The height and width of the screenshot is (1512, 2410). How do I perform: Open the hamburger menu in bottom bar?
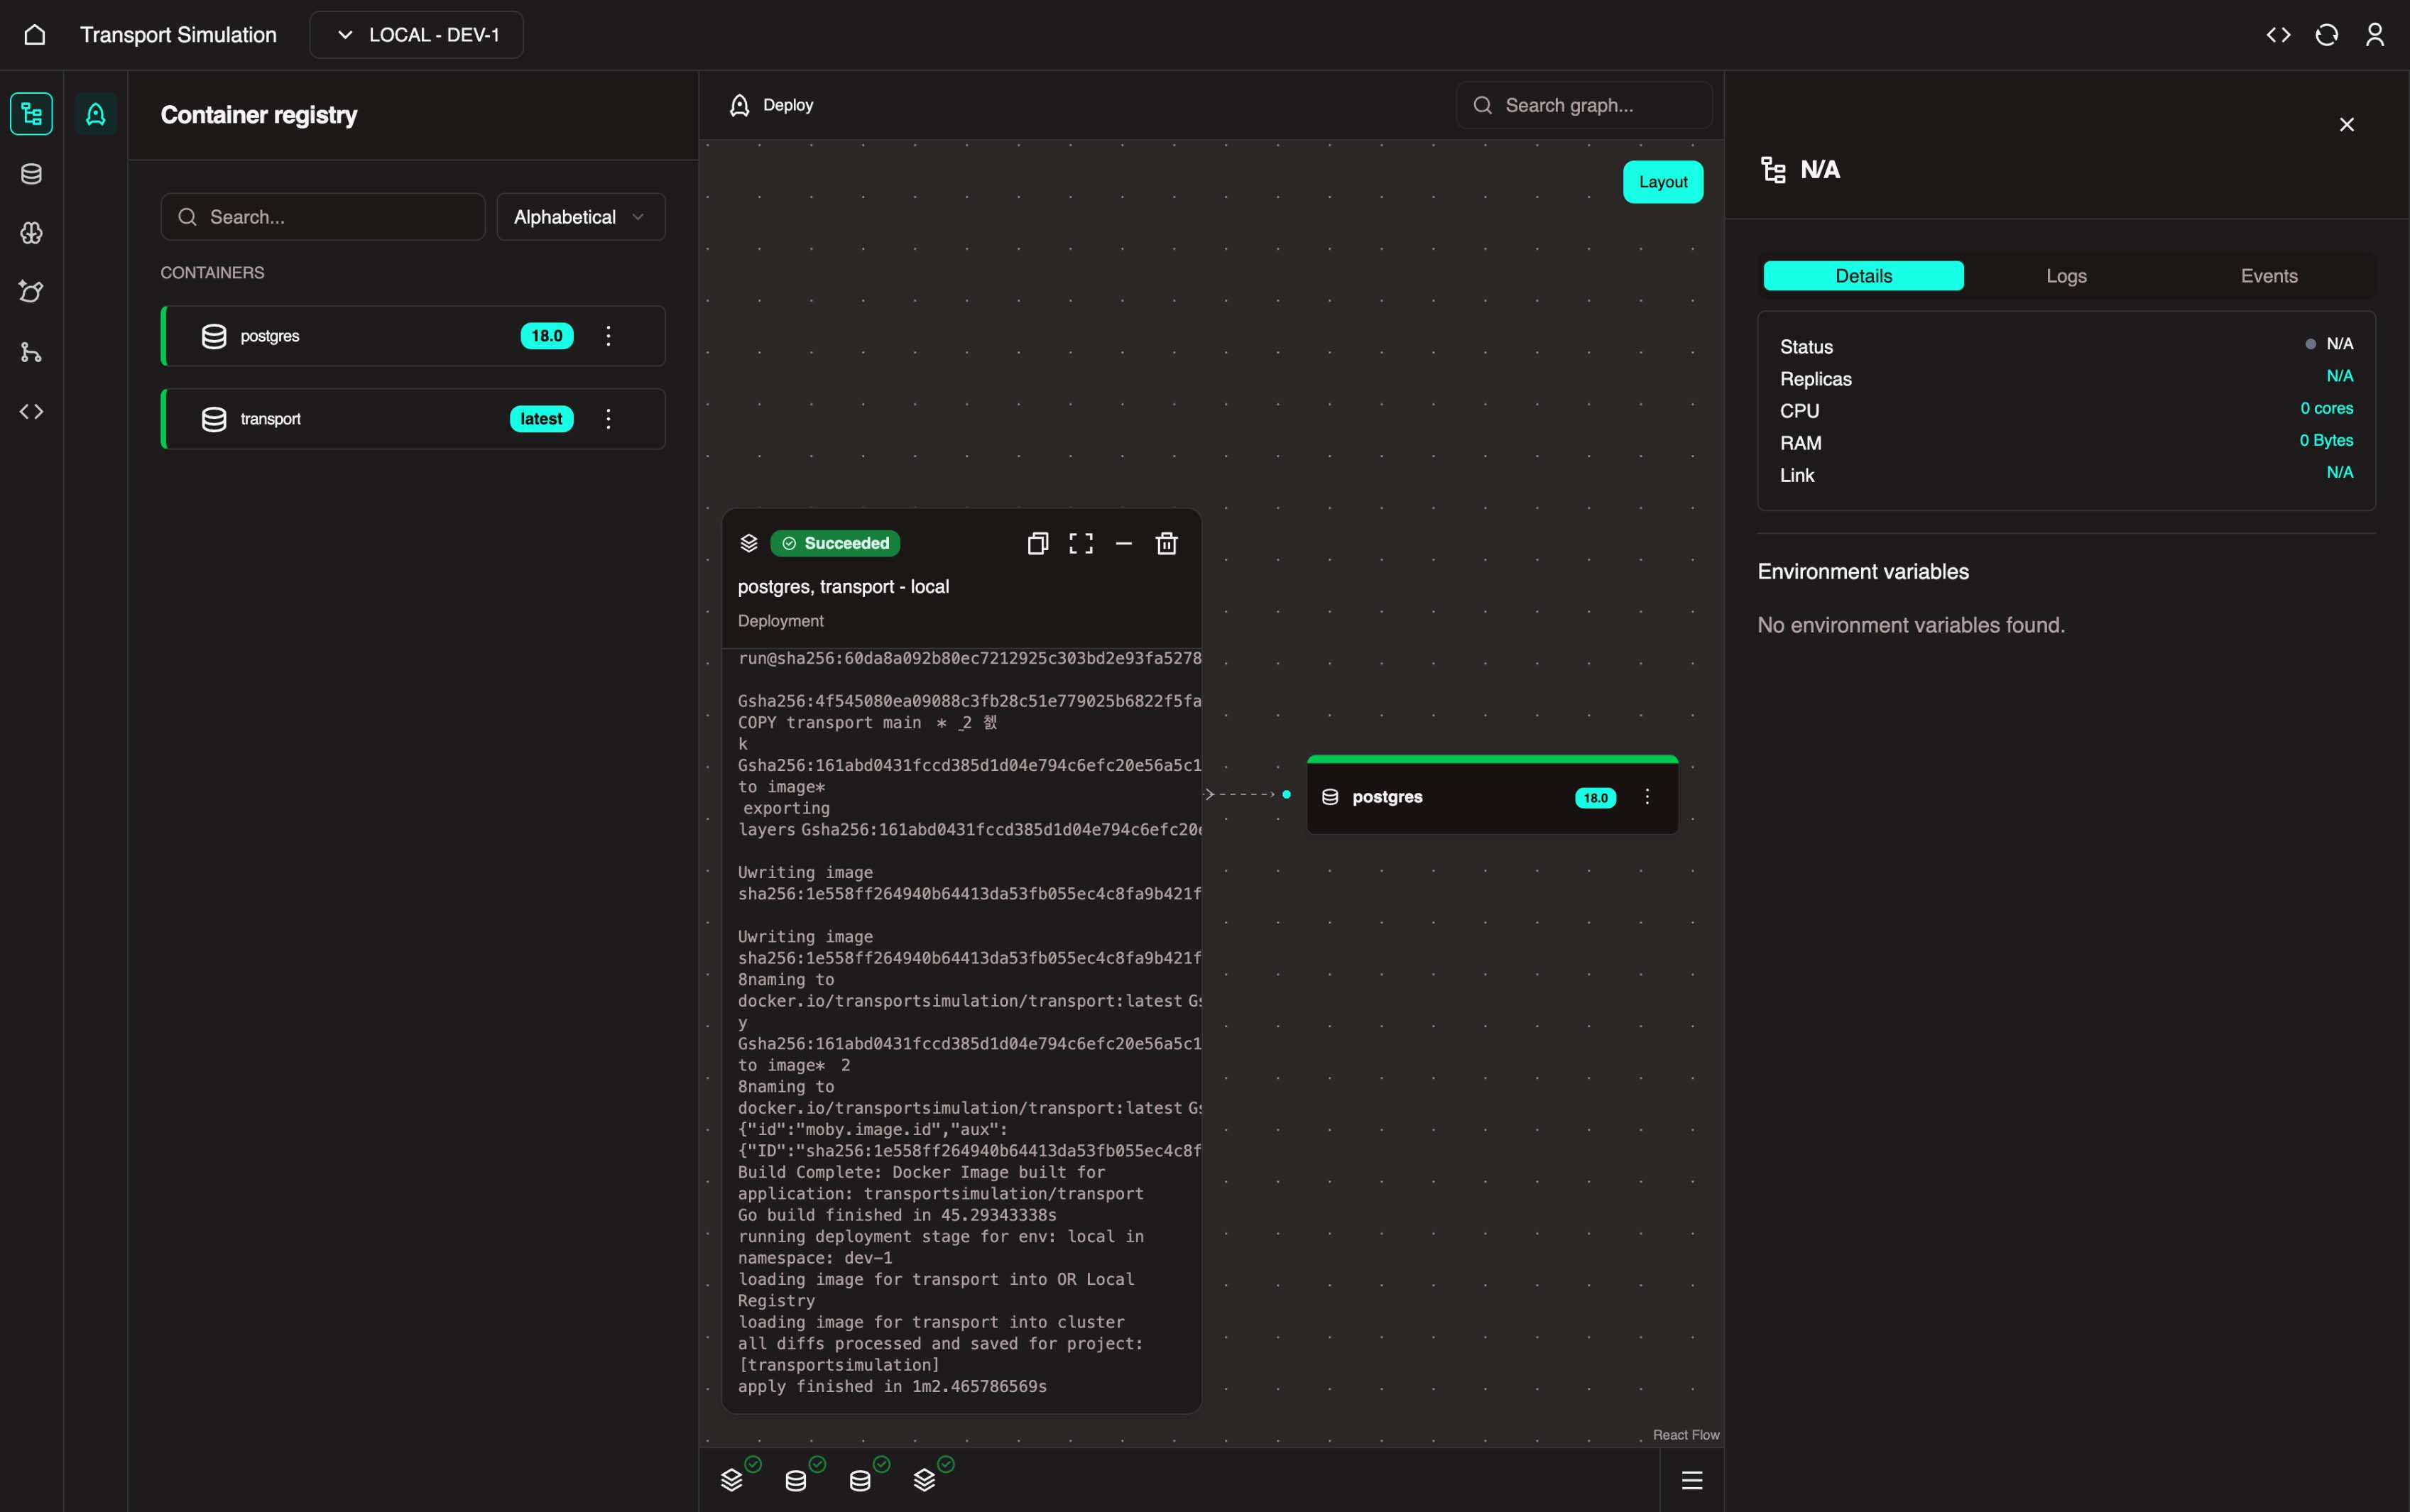(1692, 1480)
